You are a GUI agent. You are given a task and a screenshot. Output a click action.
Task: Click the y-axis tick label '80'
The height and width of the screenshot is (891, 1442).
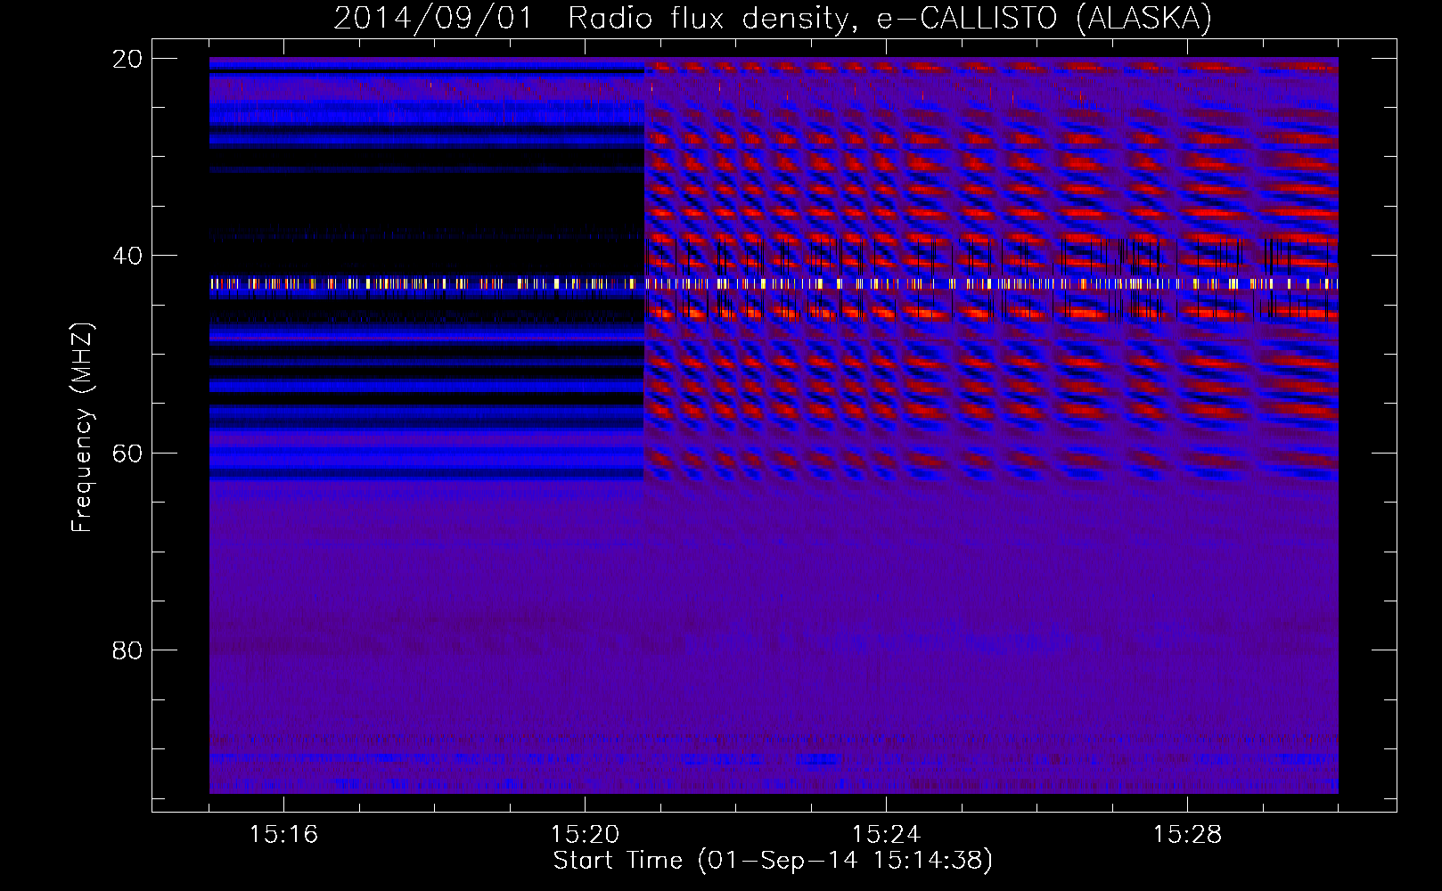127,650
